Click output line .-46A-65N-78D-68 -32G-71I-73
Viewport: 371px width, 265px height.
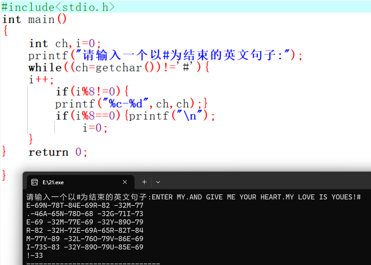point(85,214)
